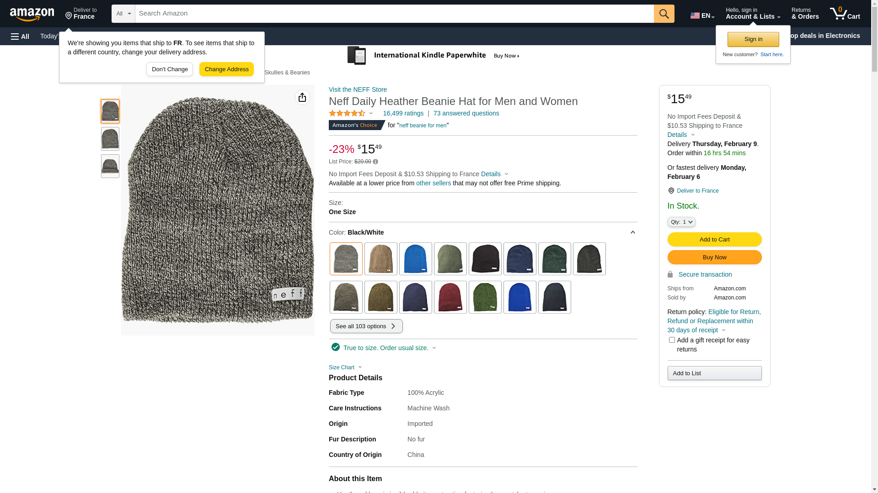The height and width of the screenshot is (493, 878).
Task: Open the shopping cart
Action: click(x=845, y=14)
